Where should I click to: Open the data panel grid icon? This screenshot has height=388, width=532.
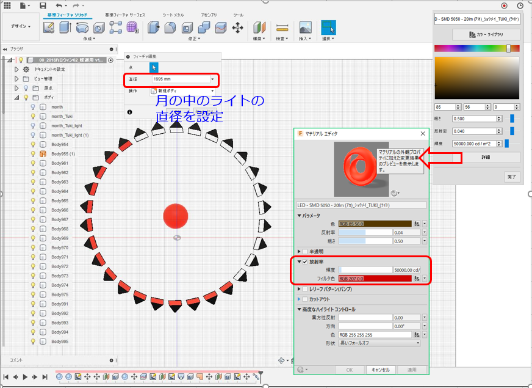[7, 5]
